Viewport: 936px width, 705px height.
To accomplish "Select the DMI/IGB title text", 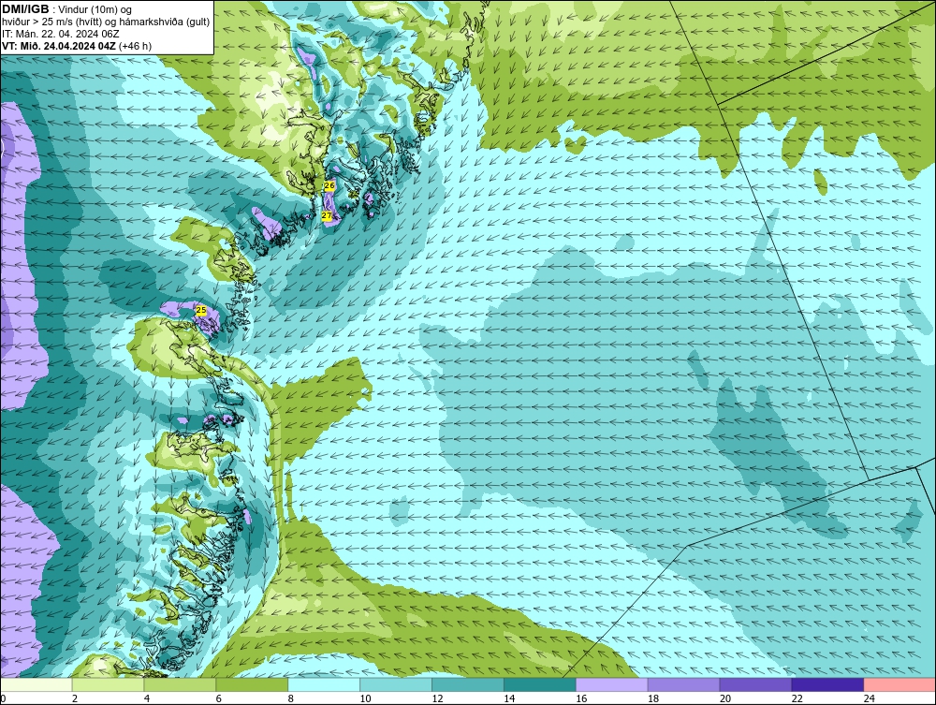I will click(x=25, y=9).
